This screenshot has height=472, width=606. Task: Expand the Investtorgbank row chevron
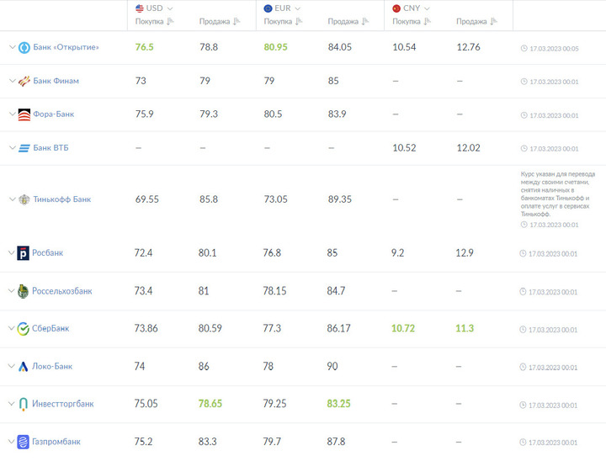12,403
